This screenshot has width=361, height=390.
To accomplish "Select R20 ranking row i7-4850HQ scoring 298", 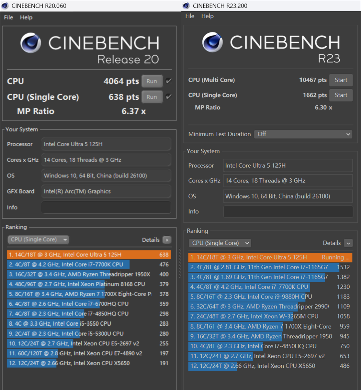I will tap(89, 314).
